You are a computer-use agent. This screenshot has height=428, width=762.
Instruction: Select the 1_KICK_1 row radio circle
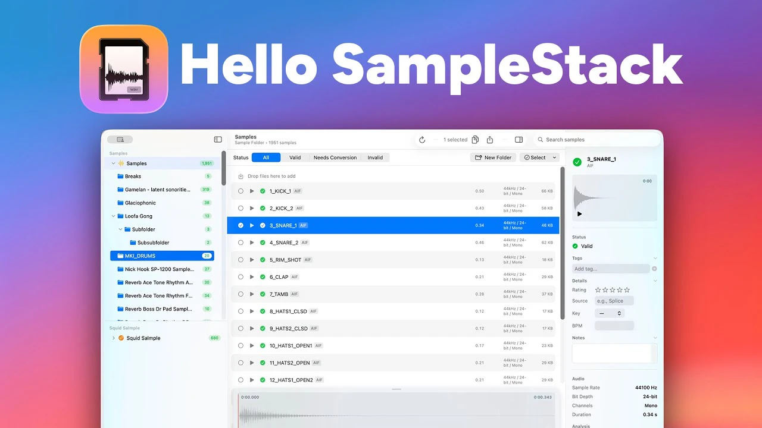click(x=241, y=191)
